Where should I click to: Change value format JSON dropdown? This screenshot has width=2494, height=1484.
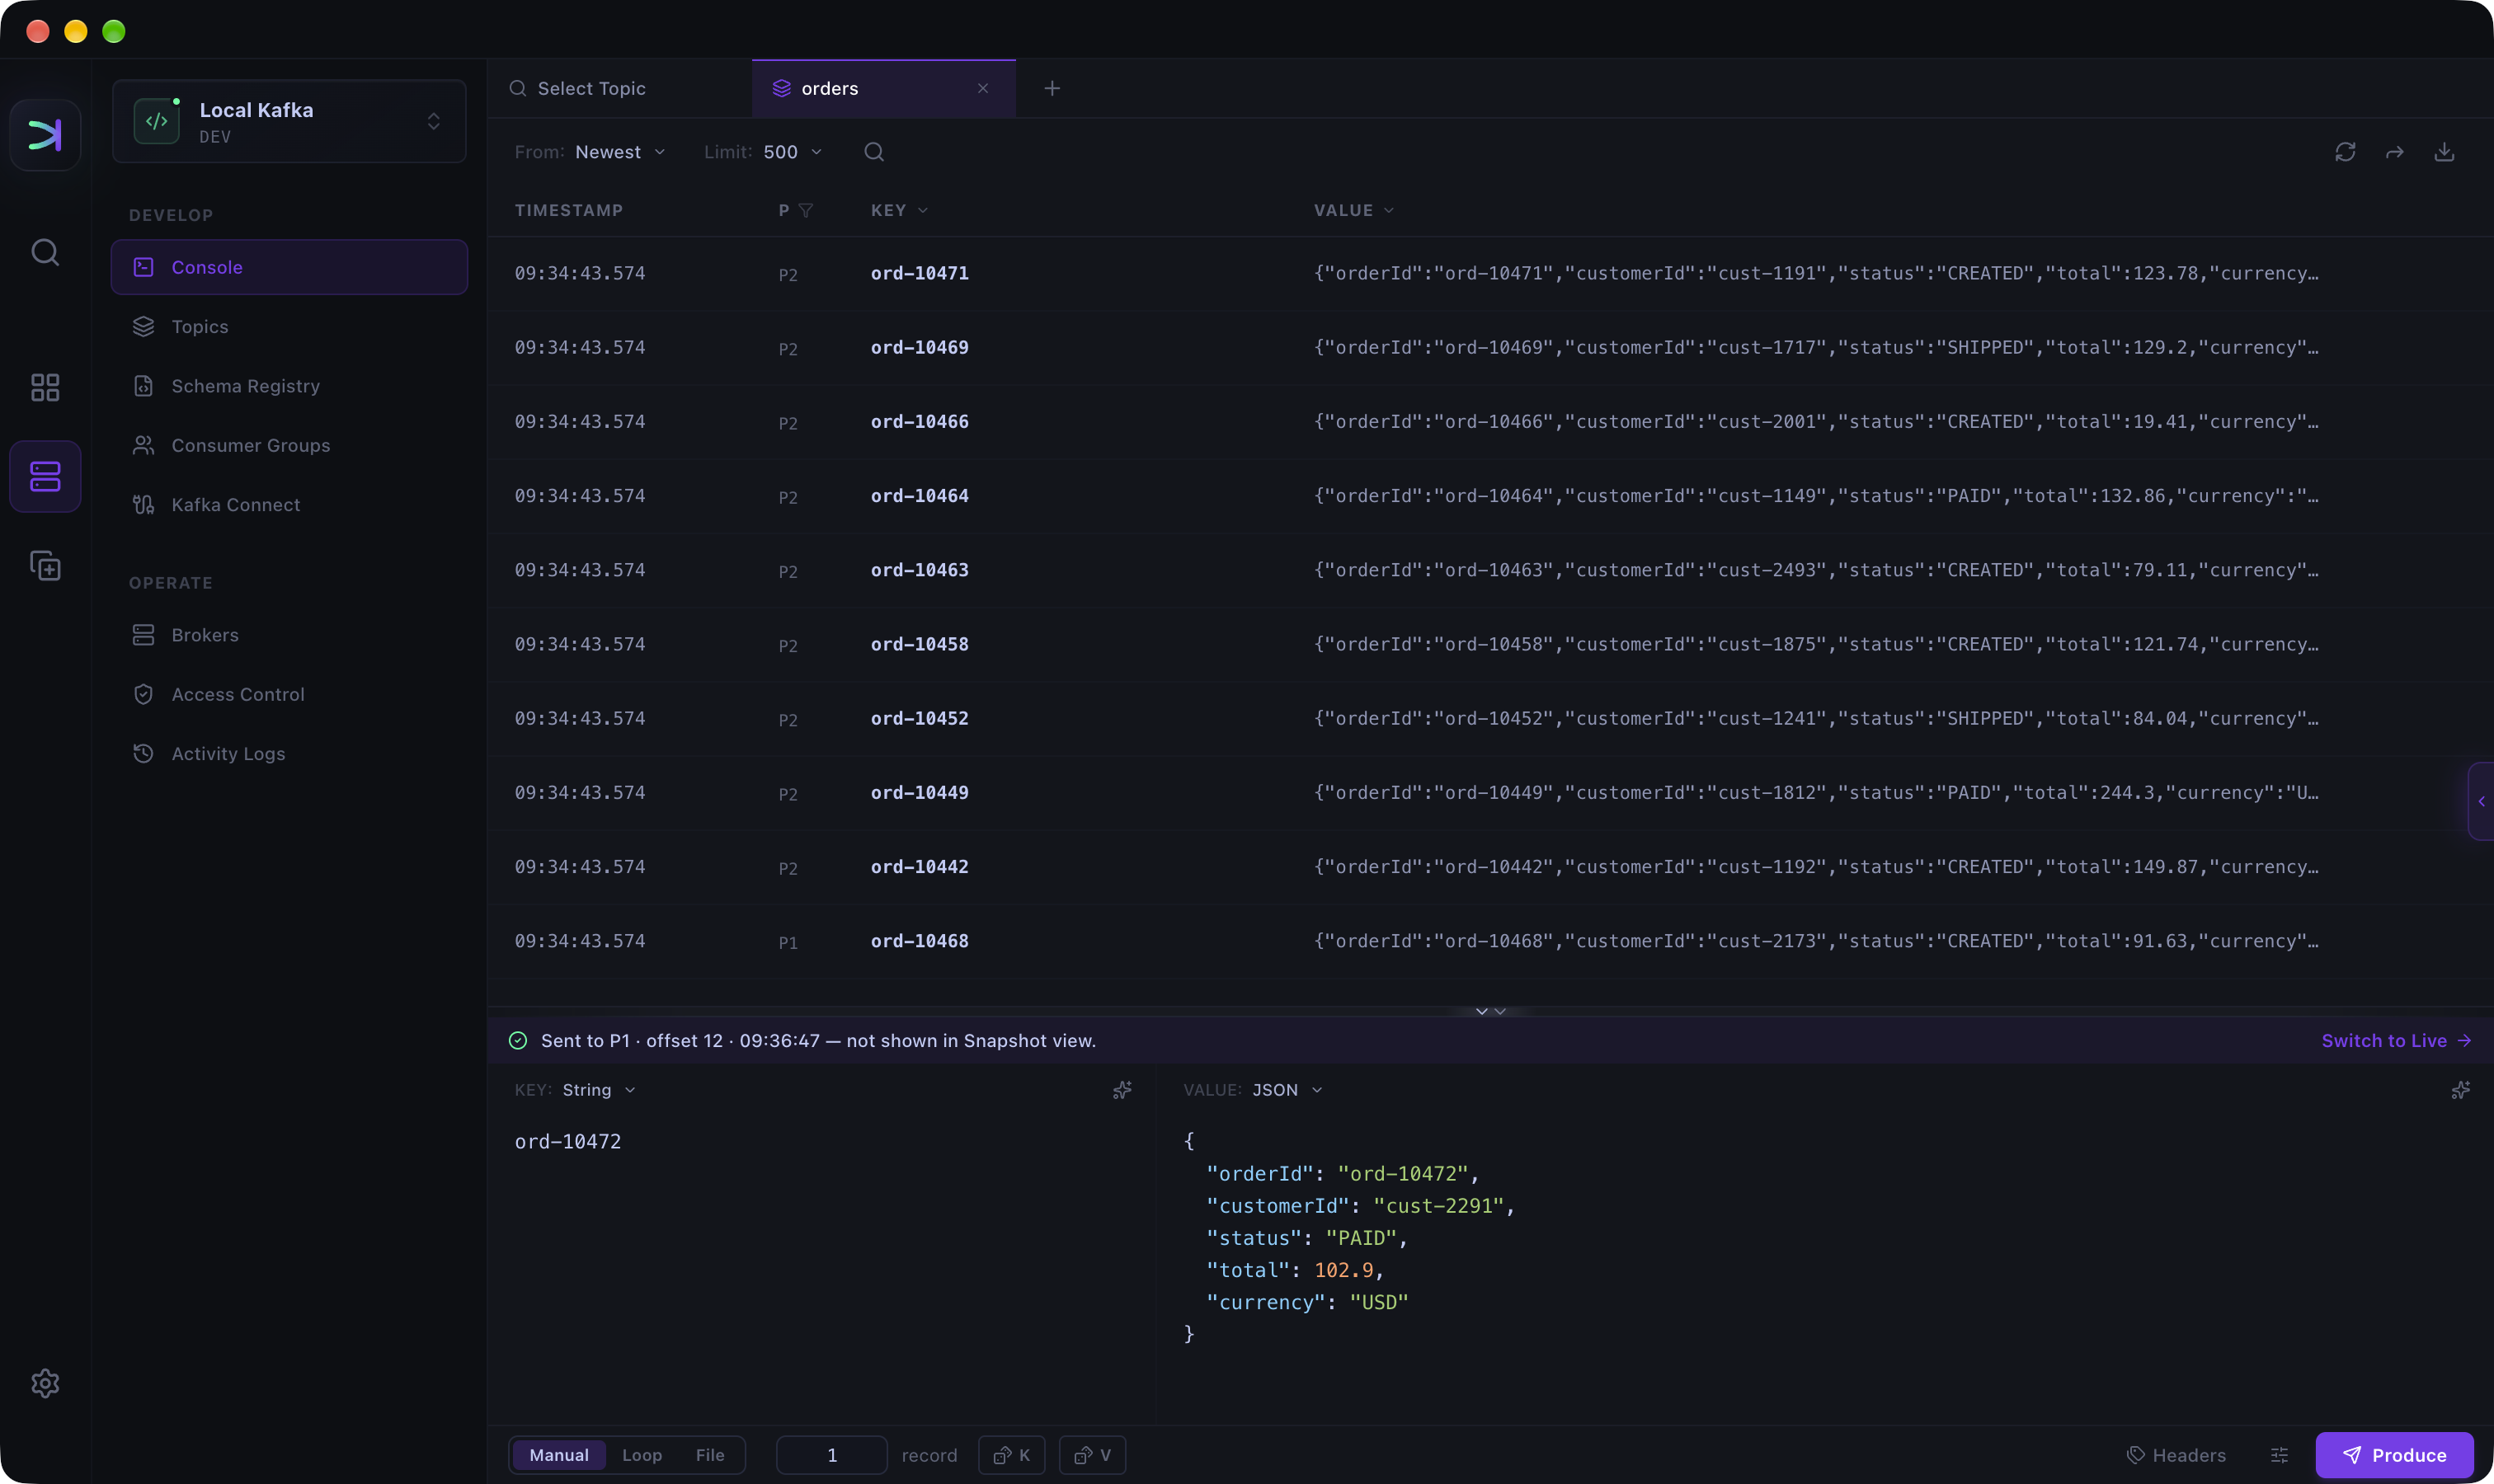pyautogui.click(x=1287, y=1090)
